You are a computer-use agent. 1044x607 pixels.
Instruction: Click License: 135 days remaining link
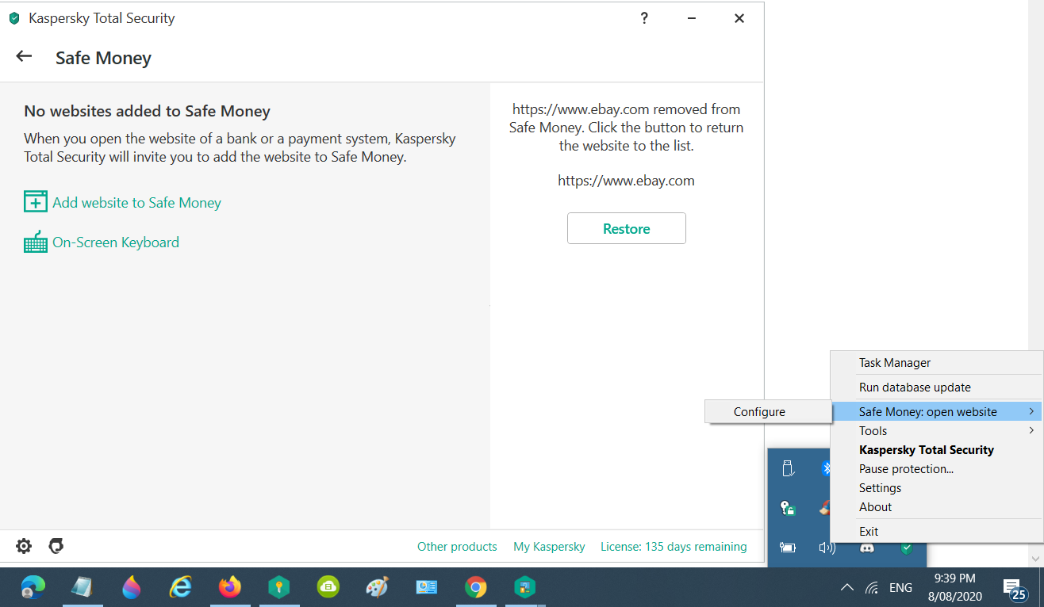click(x=674, y=547)
